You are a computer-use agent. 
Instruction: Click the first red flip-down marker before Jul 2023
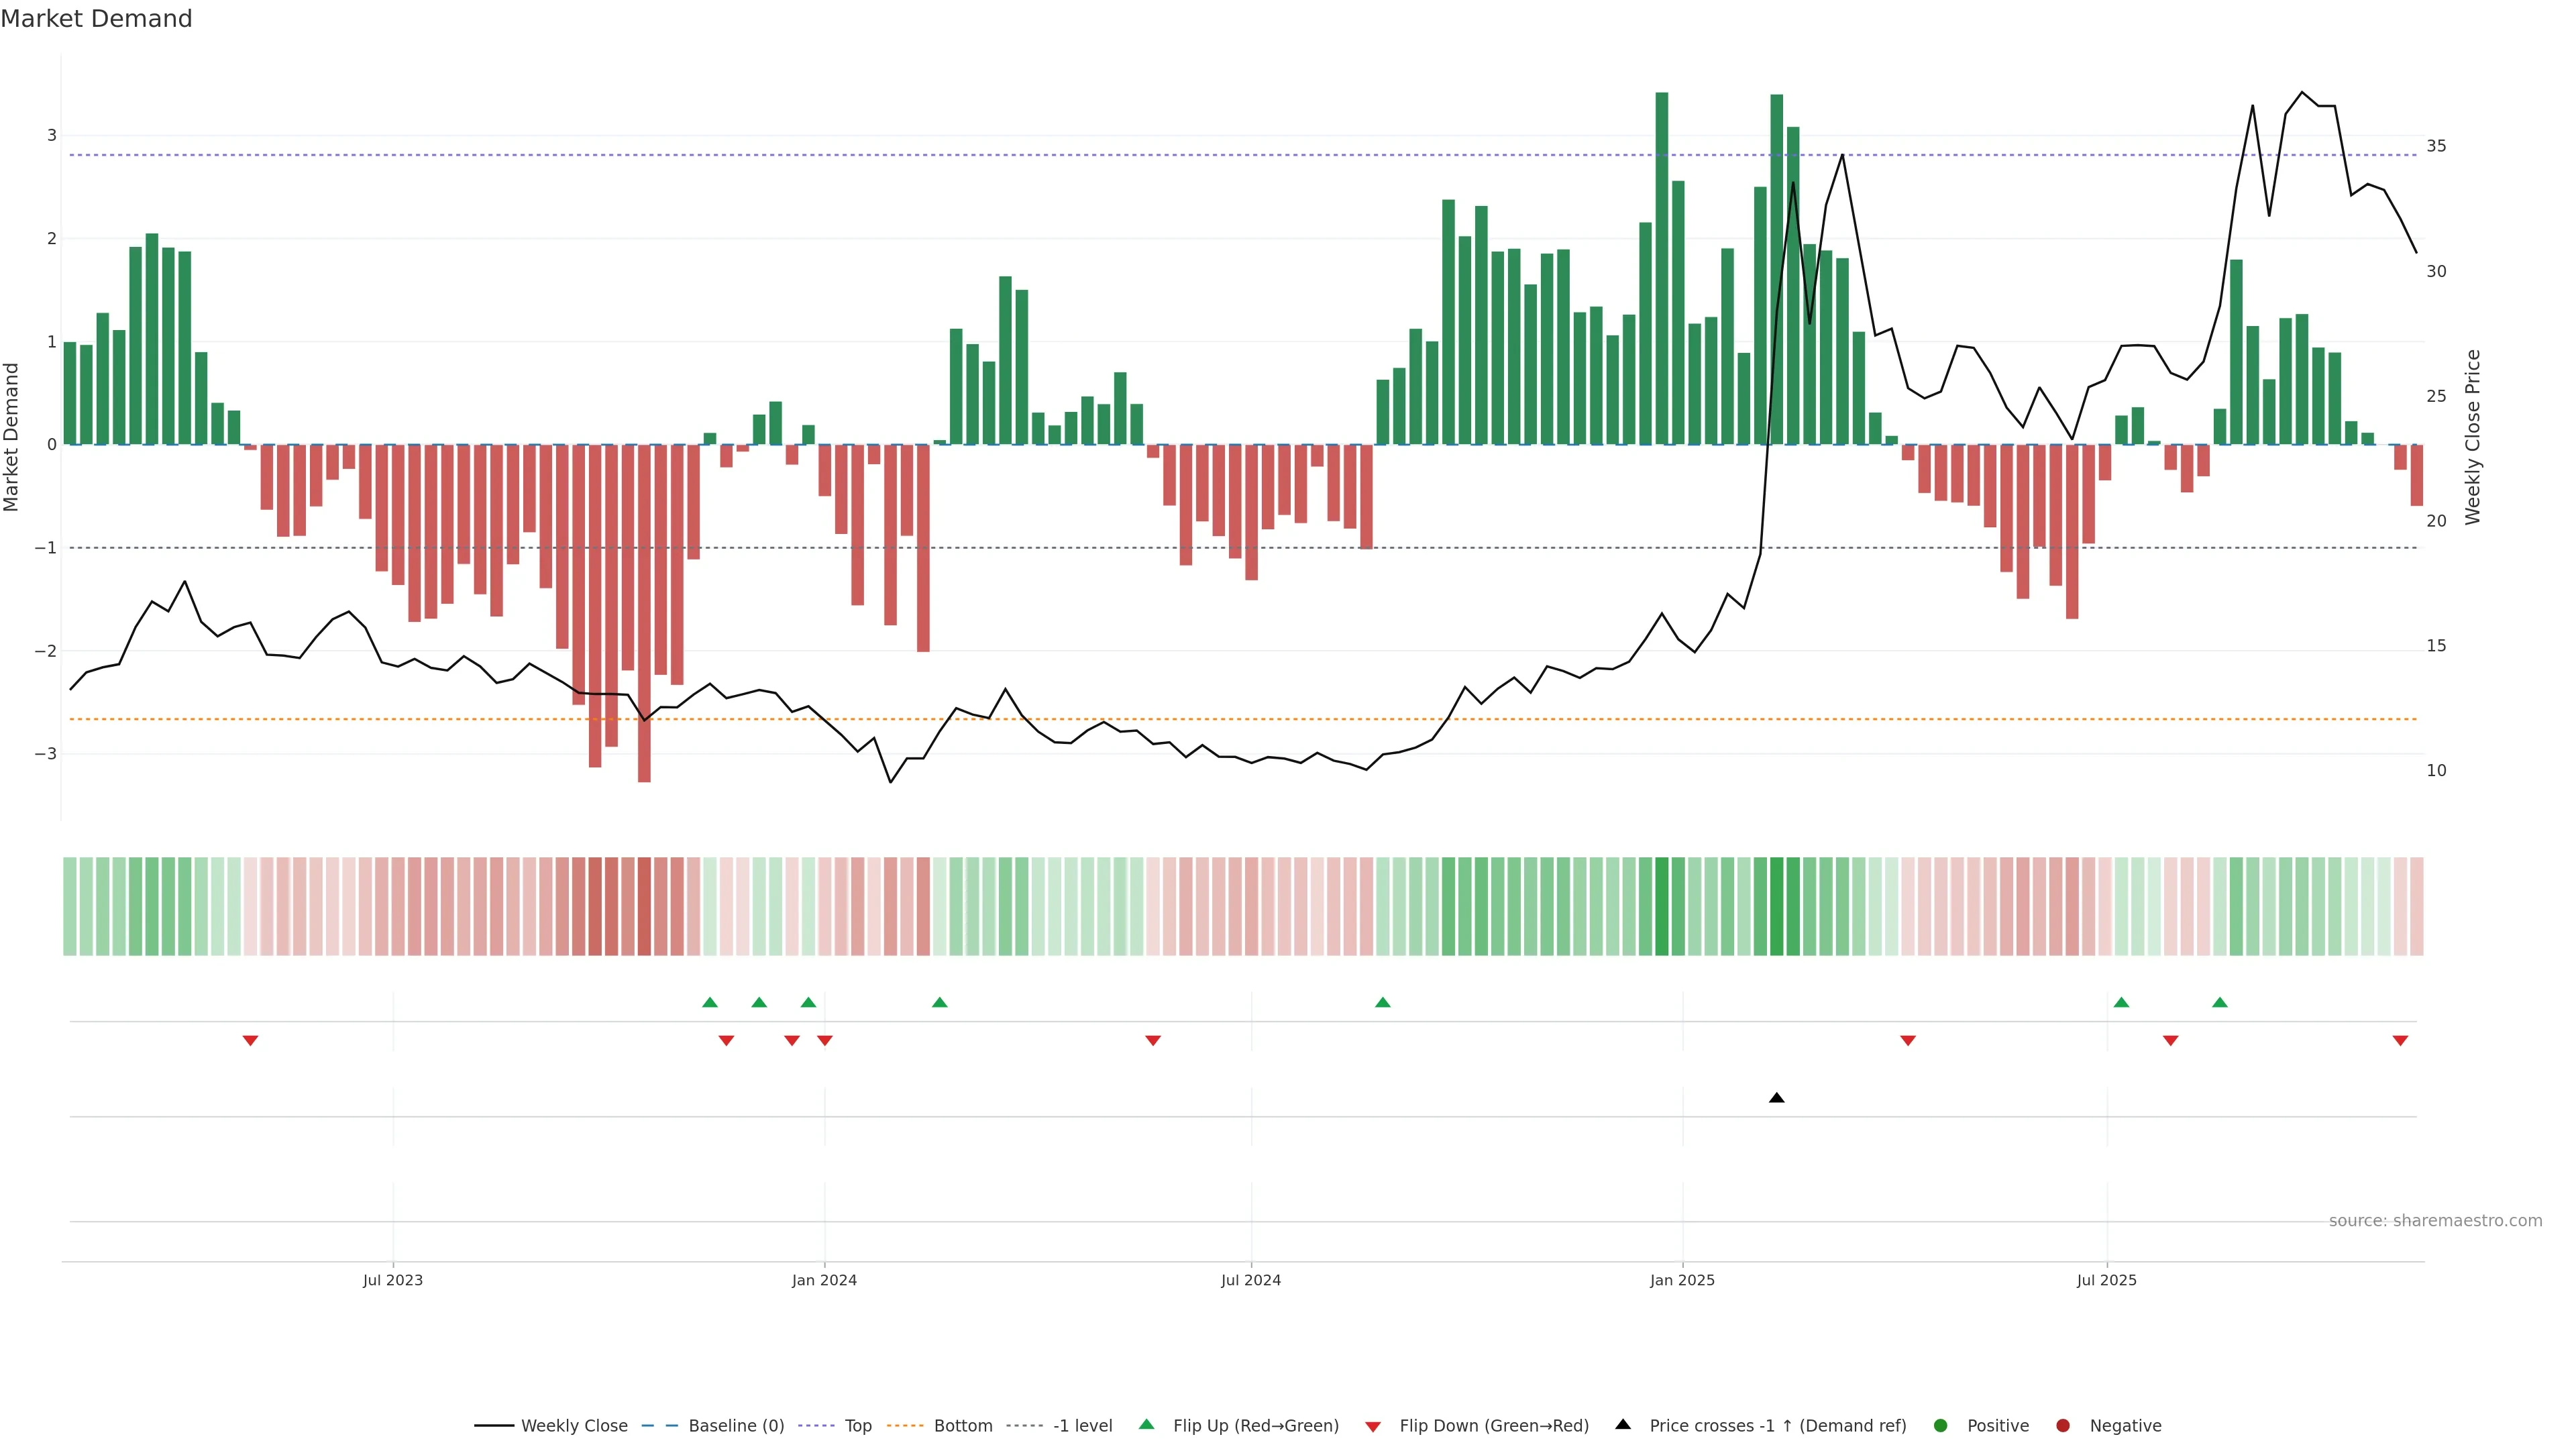pos(250,1041)
